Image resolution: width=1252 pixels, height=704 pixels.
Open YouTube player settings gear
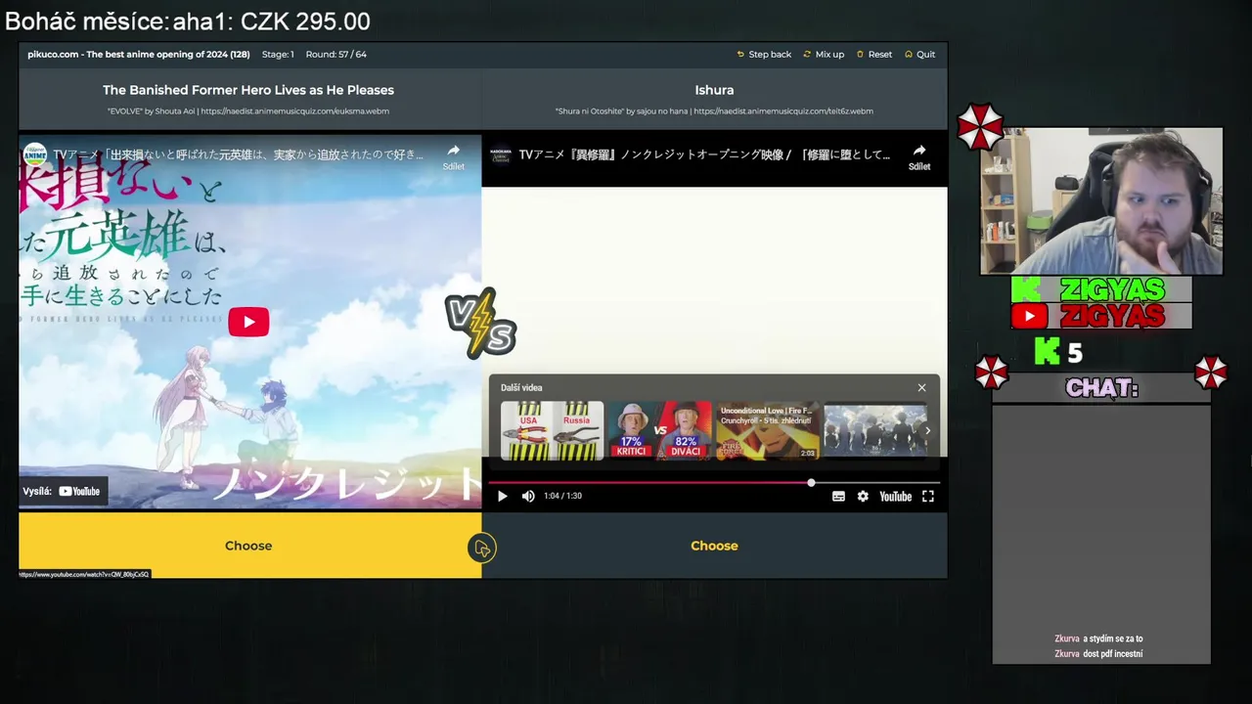(863, 497)
